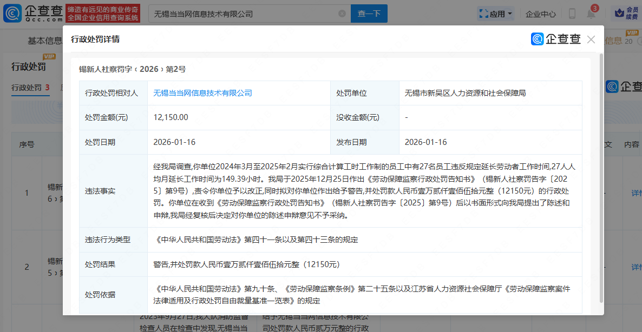This screenshot has width=642, height=332.
Task: Select the 行政处罚 3 sub-tab
Action: (x=30, y=88)
